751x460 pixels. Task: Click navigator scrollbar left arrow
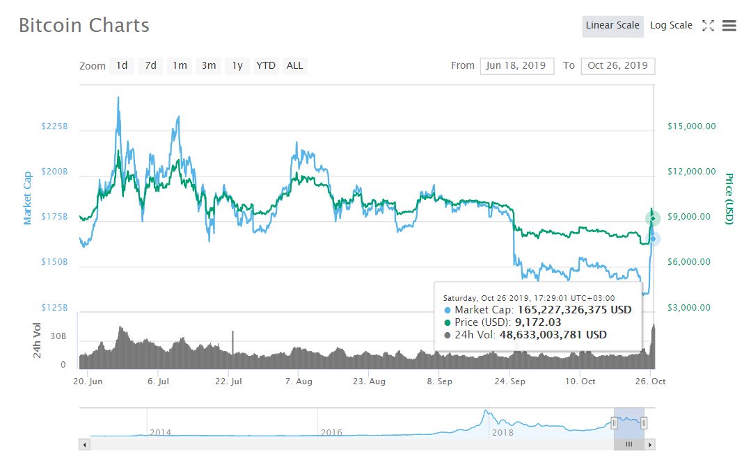(x=85, y=445)
